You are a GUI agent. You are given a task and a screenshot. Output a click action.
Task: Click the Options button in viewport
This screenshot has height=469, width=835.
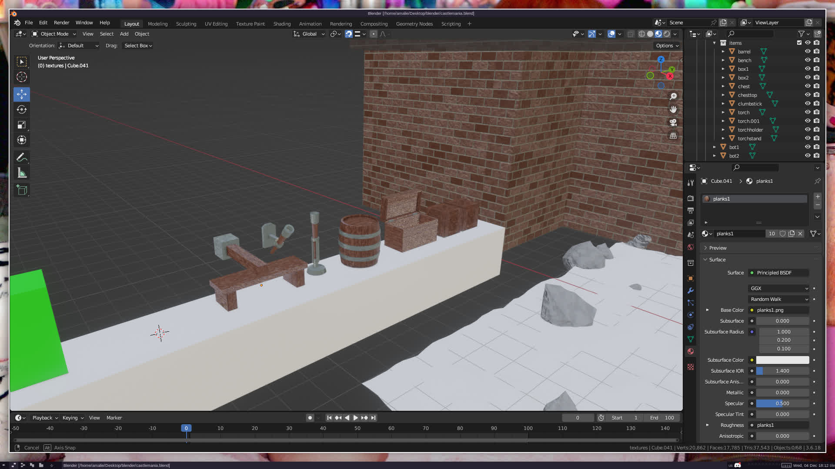click(667, 46)
